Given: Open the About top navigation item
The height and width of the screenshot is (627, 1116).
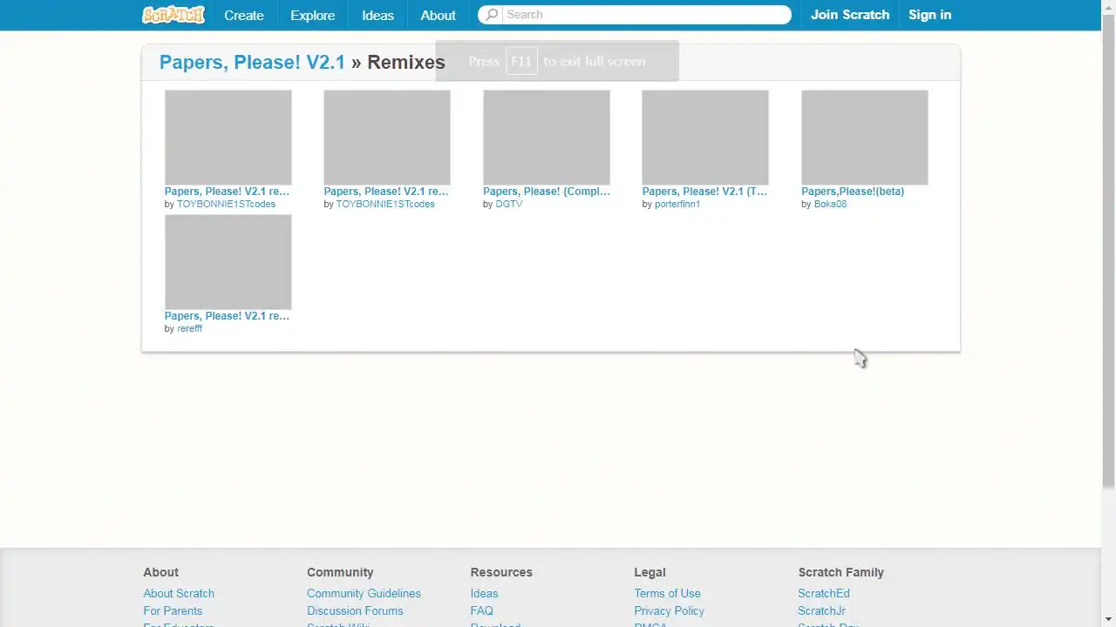Looking at the screenshot, I should 438,15.
